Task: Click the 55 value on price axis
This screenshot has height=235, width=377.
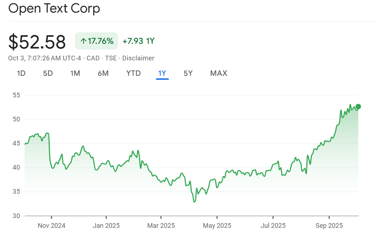Action: 17,95
